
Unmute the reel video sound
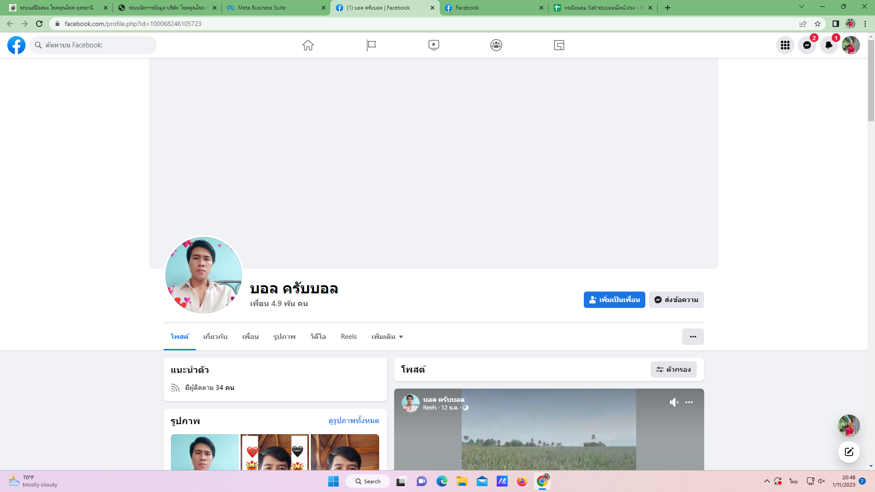[x=674, y=402]
